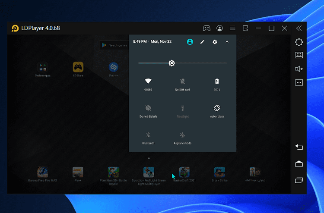Launch Garena Free Fire MAX
This screenshot has width=324, height=213.
(43, 175)
